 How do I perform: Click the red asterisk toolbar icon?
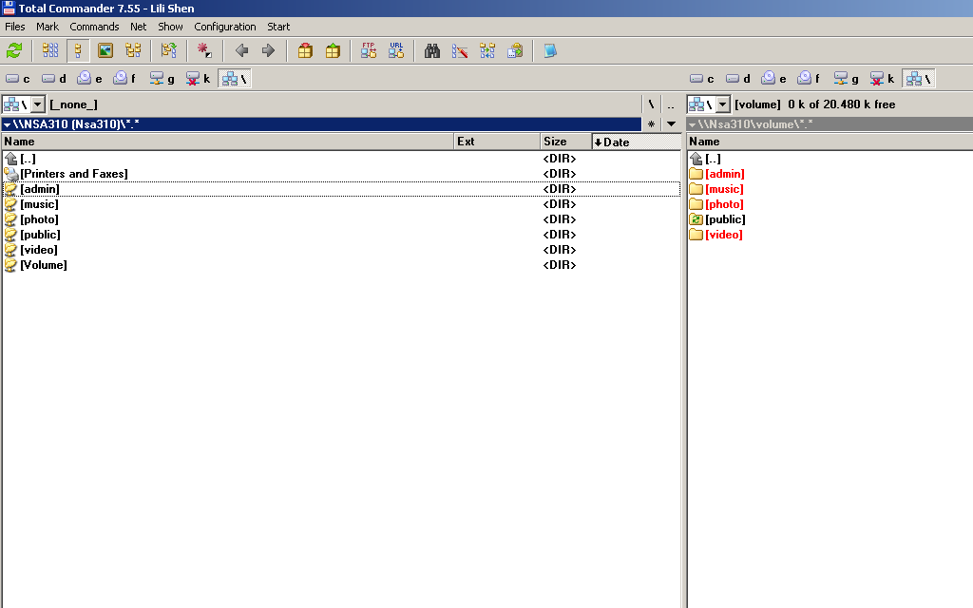tap(204, 51)
